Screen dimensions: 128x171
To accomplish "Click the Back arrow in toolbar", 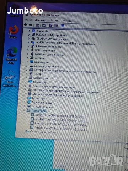I will [26, 25].
